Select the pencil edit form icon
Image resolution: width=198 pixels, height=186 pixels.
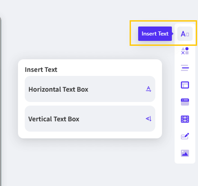coord(185,136)
